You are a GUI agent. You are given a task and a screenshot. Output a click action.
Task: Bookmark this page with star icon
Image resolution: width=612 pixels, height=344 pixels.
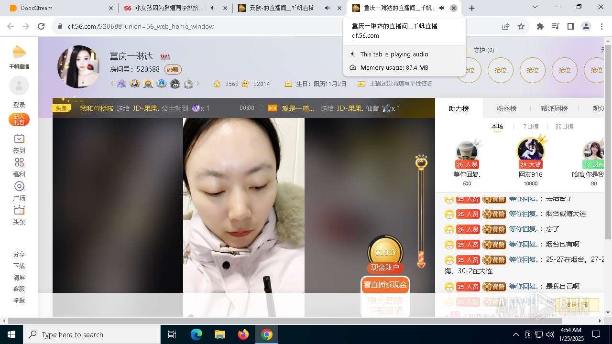tap(521, 26)
